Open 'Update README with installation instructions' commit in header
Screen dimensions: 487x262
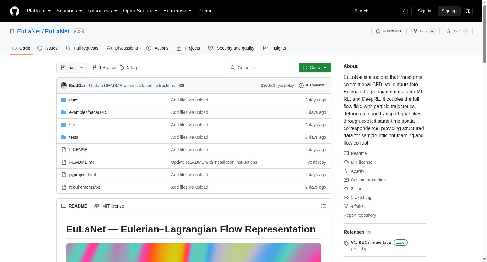[x=132, y=86]
